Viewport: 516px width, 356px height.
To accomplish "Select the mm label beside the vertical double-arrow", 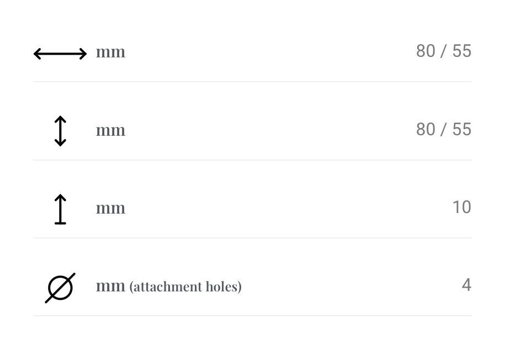I will click(110, 131).
